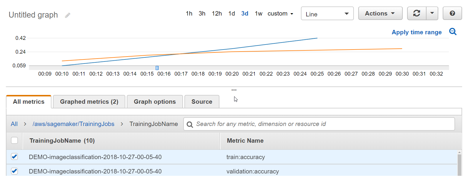
Task: Navigate to /aws/sagemaker/TrainingJobs breadcrumb
Action: (73, 124)
